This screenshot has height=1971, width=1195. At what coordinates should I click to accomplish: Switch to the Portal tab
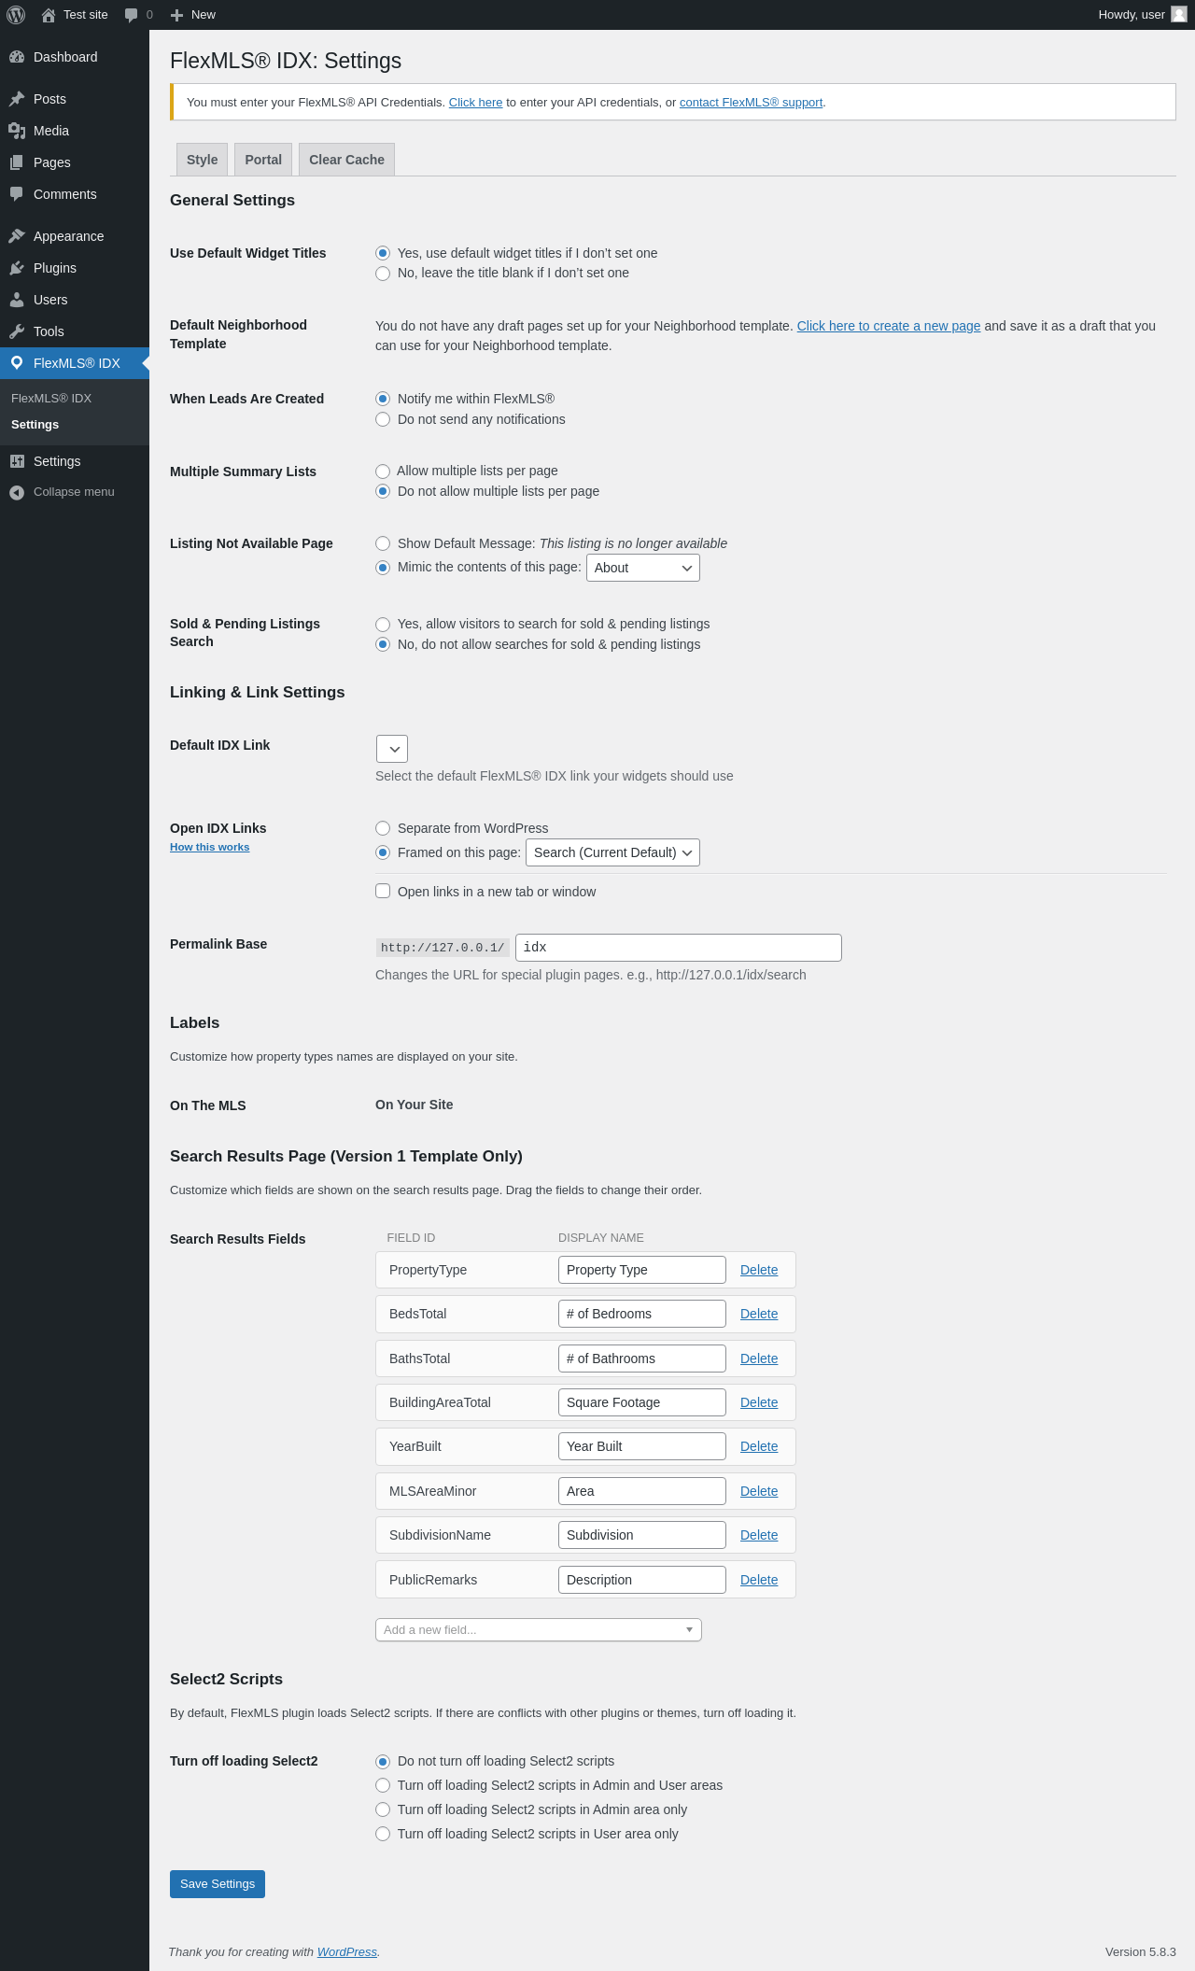(x=263, y=160)
